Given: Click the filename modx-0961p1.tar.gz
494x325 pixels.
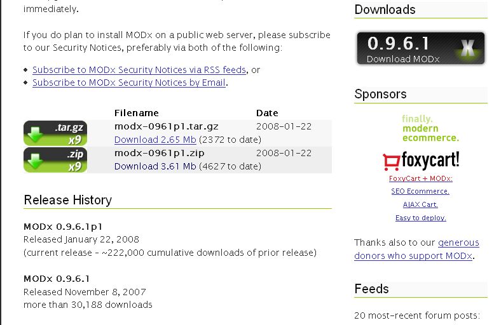Looking at the screenshot, I should click(167, 126).
